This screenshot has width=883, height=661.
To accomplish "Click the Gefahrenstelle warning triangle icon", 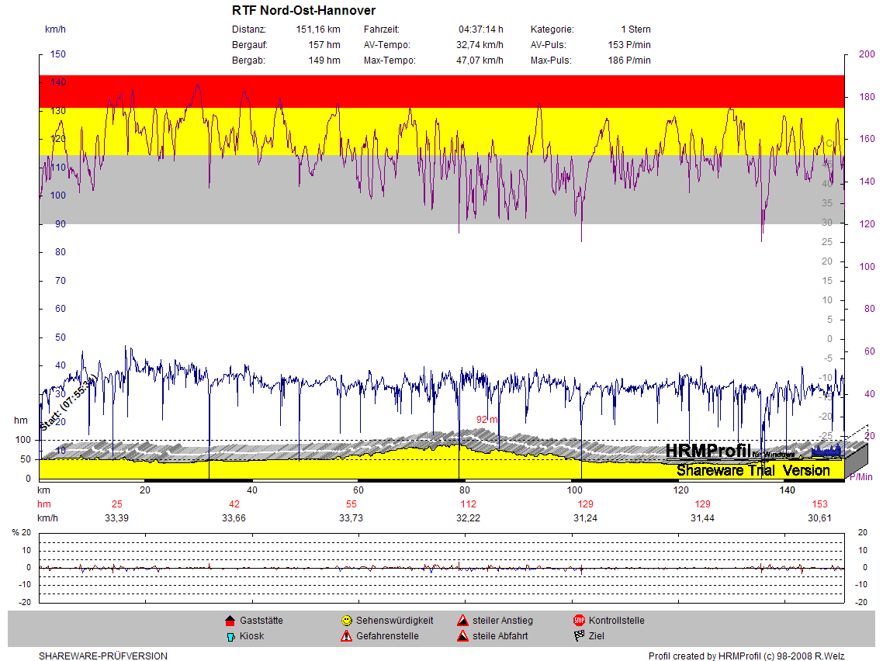I will pyautogui.click(x=346, y=636).
